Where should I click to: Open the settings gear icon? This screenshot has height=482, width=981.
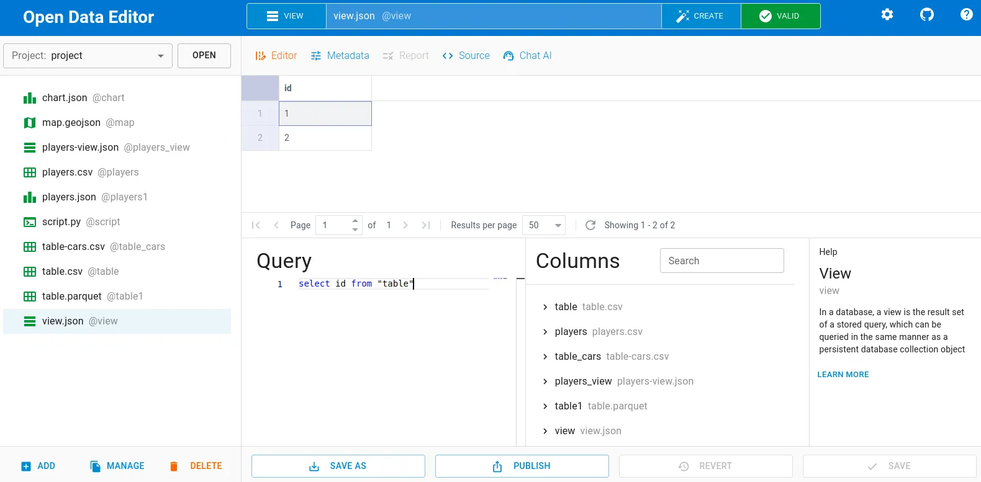click(x=887, y=14)
